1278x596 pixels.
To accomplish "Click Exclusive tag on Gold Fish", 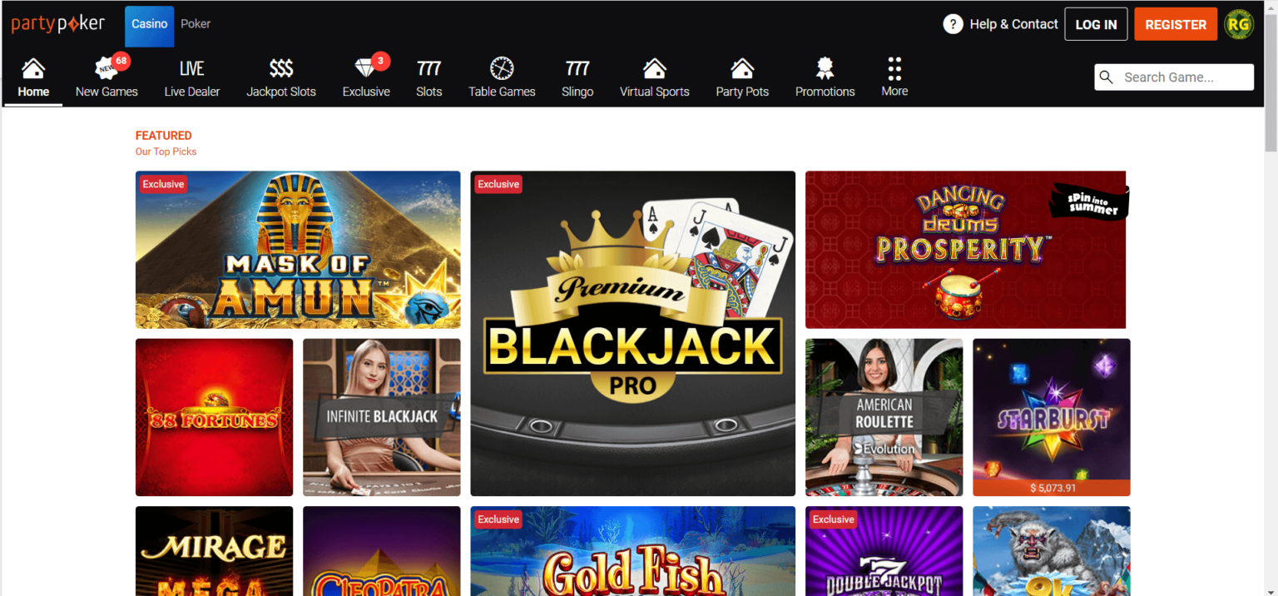I will 498,519.
